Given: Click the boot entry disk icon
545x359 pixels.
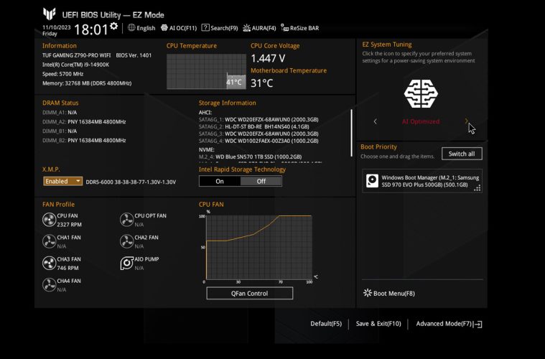Looking at the screenshot, I should click(372, 181).
